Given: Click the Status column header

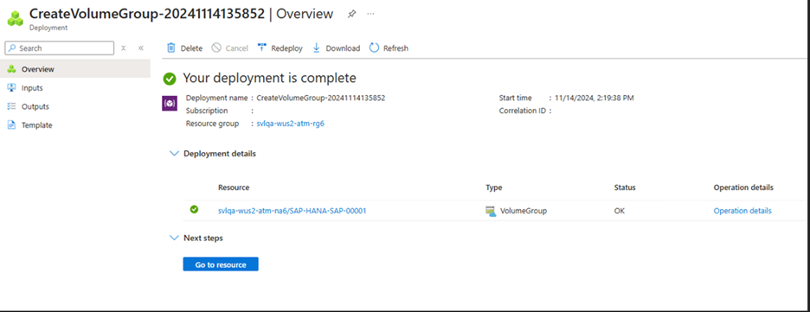Looking at the screenshot, I should [625, 188].
